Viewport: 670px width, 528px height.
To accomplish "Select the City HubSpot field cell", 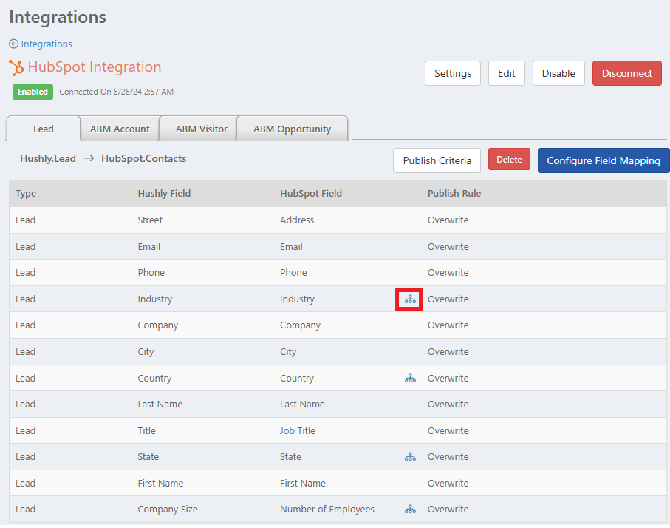I will pos(288,352).
